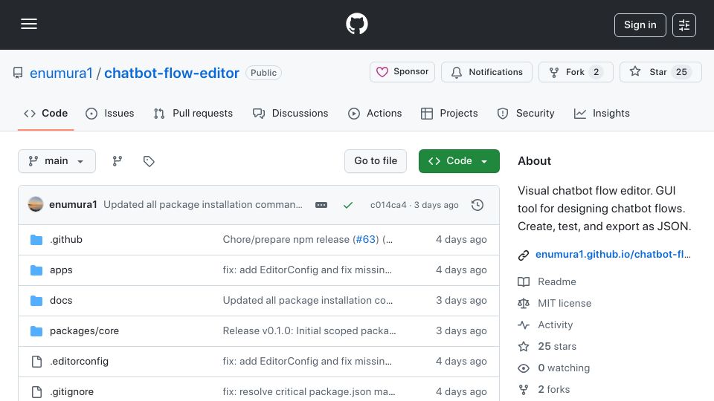Open the commit history clock icon
The image size is (714, 401).
click(477, 205)
